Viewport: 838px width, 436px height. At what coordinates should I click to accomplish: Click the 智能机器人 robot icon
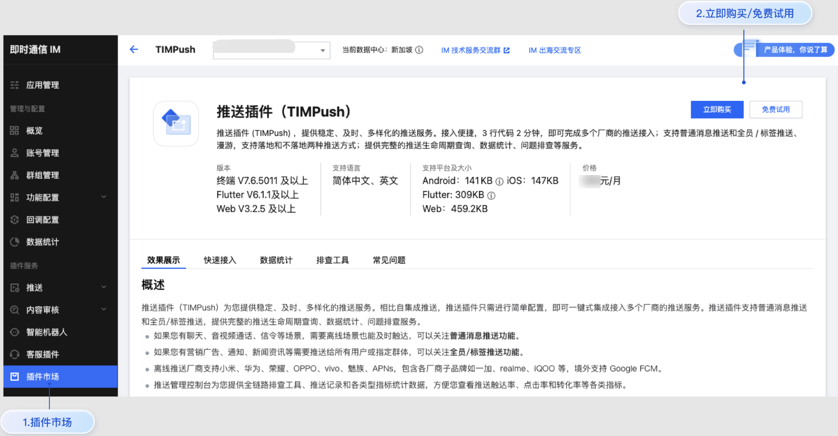15,332
